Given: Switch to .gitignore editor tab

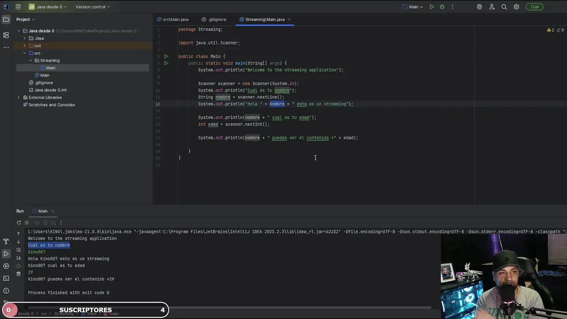Looking at the screenshot, I should 214,19.
